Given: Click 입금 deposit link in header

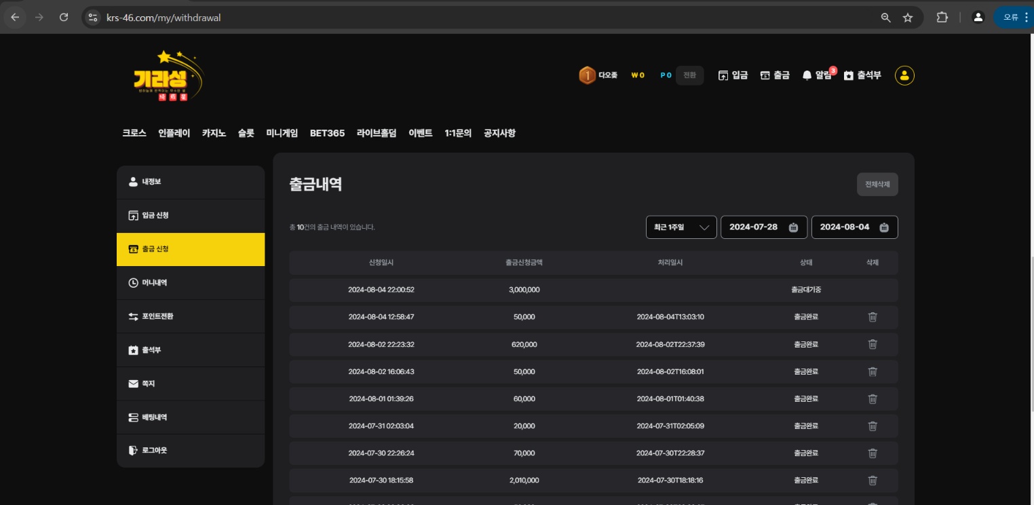Looking at the screenshot, I should 733,75.
